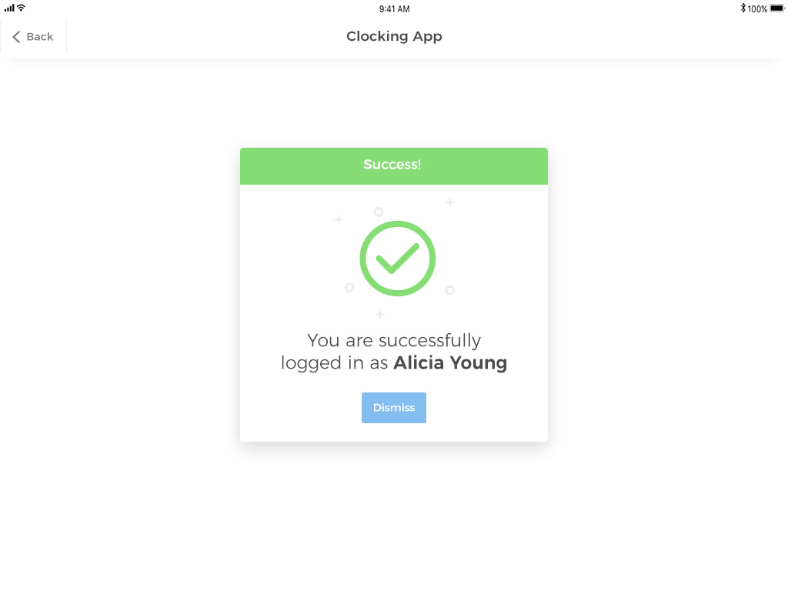Click the battery icon in status bar

tap(776, 8)
